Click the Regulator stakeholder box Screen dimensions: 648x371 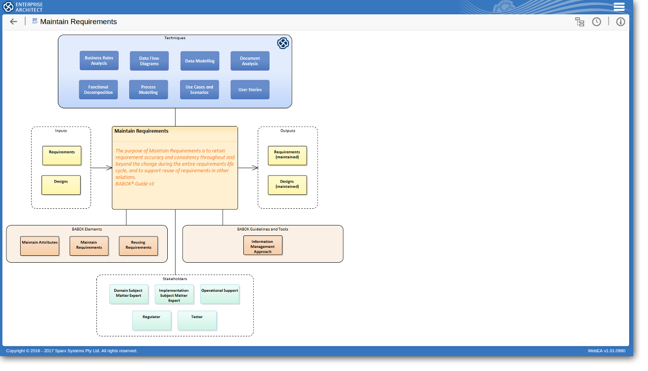tap(151, 320)
